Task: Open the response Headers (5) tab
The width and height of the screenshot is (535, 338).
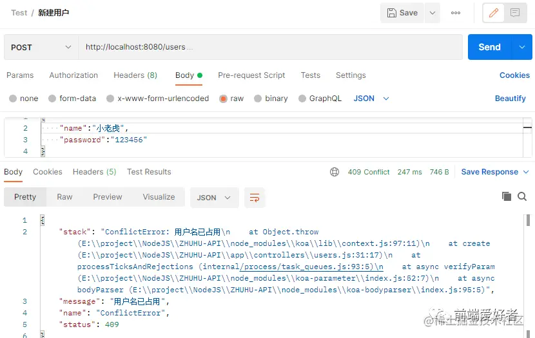Action: pyautogui.click(x=95, y=172)
